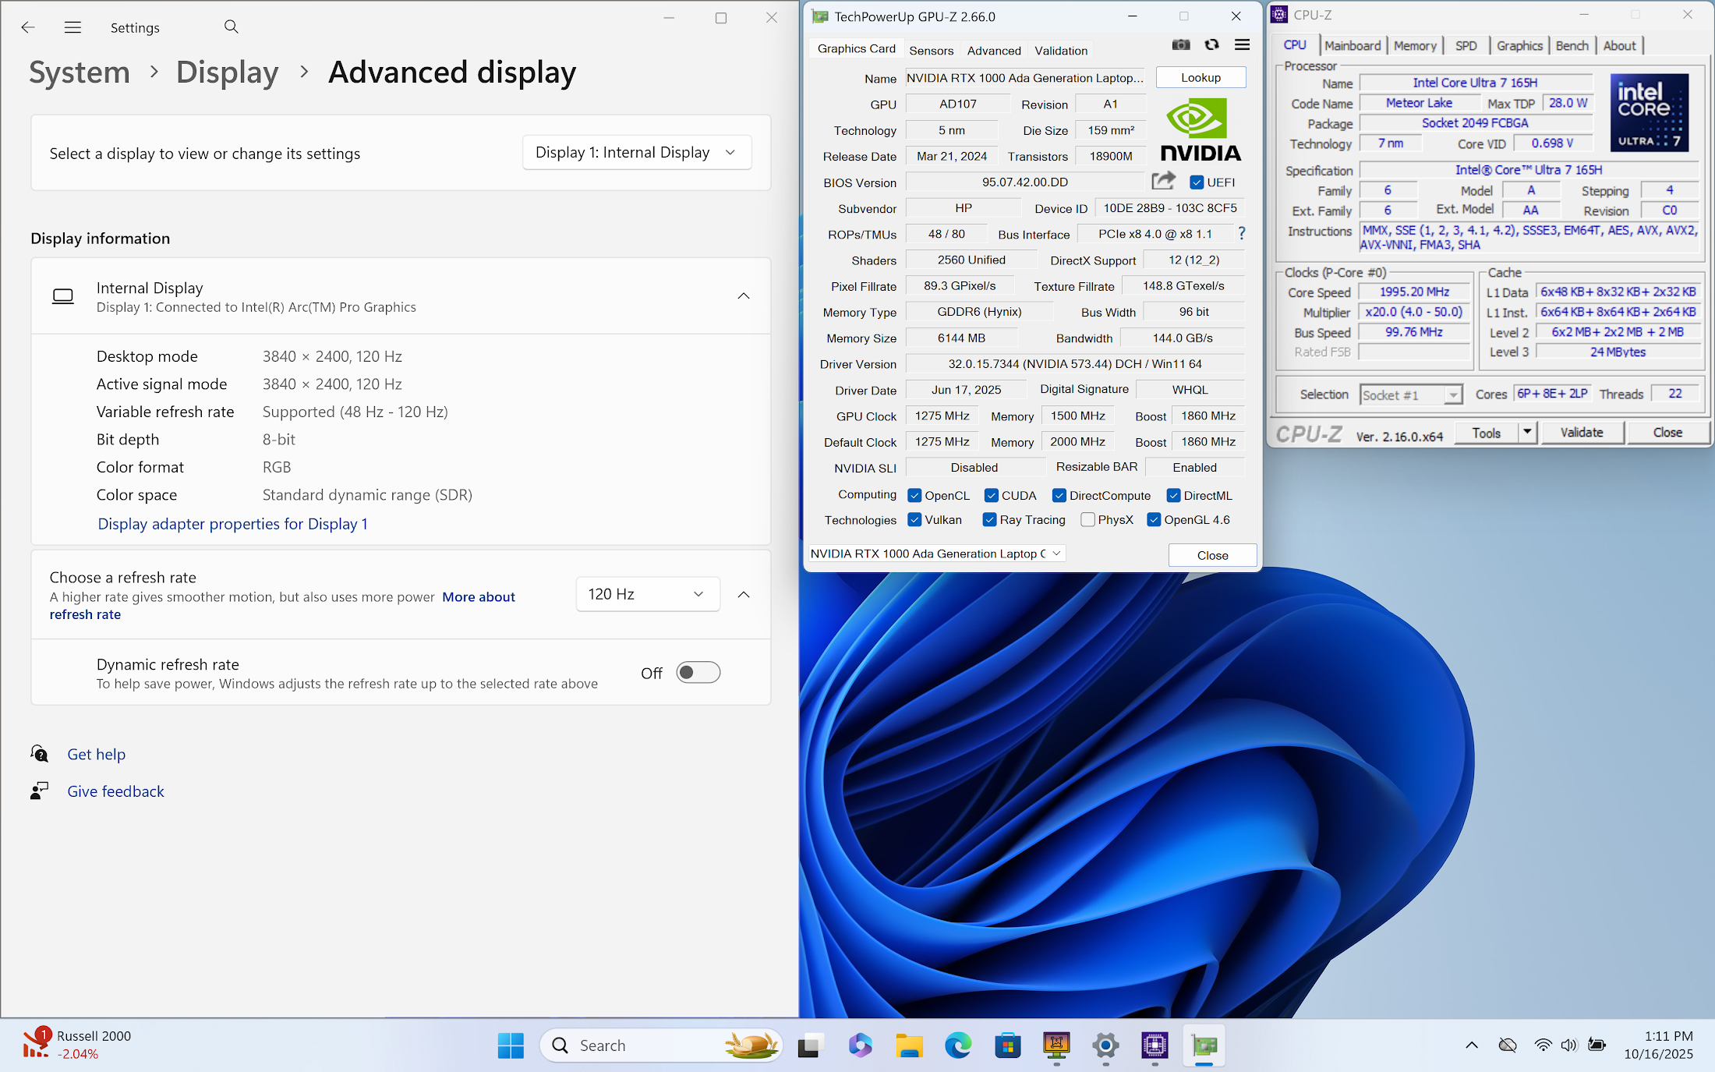
Task: Click BIOS export share icon
Action: 1163,182
